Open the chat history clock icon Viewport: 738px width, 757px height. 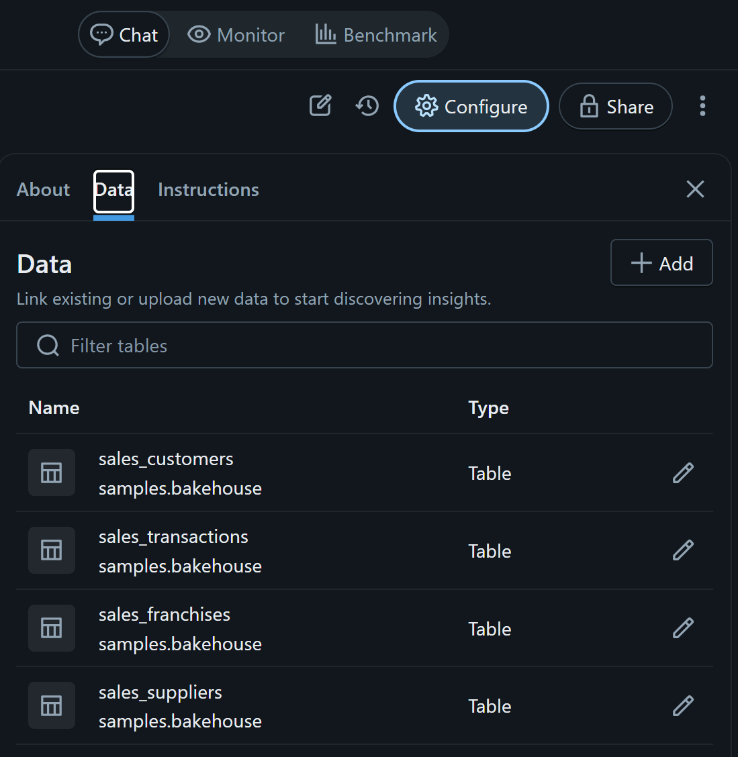tap(367, 106)
